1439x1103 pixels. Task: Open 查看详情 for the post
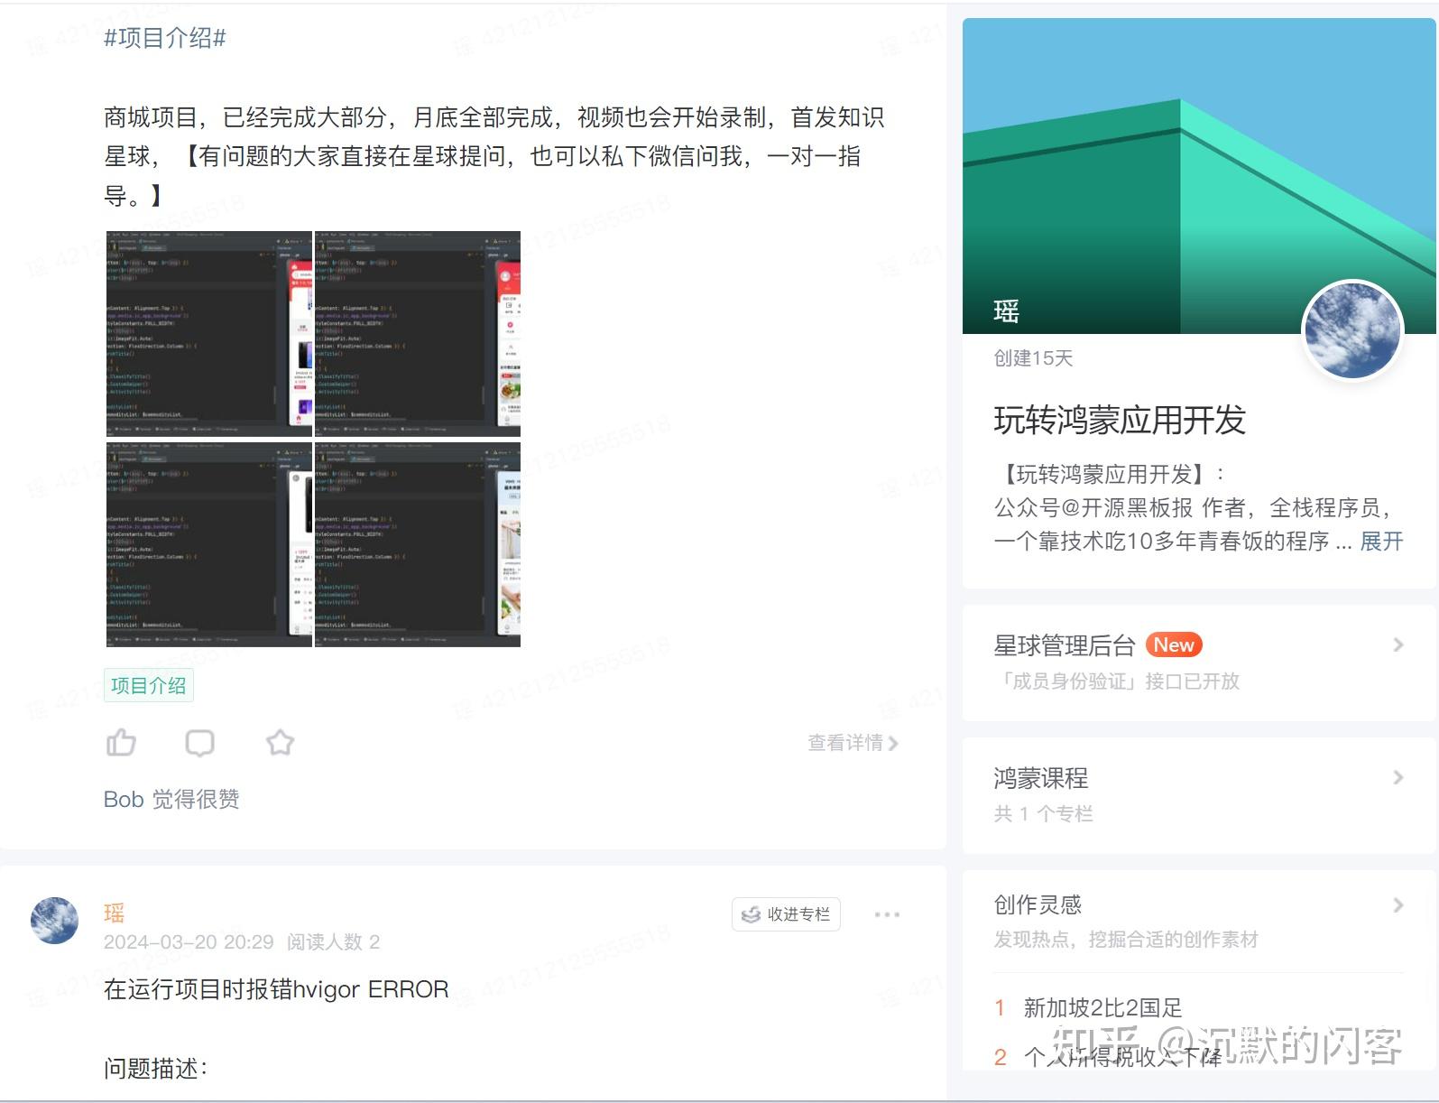tap(853, 743)
